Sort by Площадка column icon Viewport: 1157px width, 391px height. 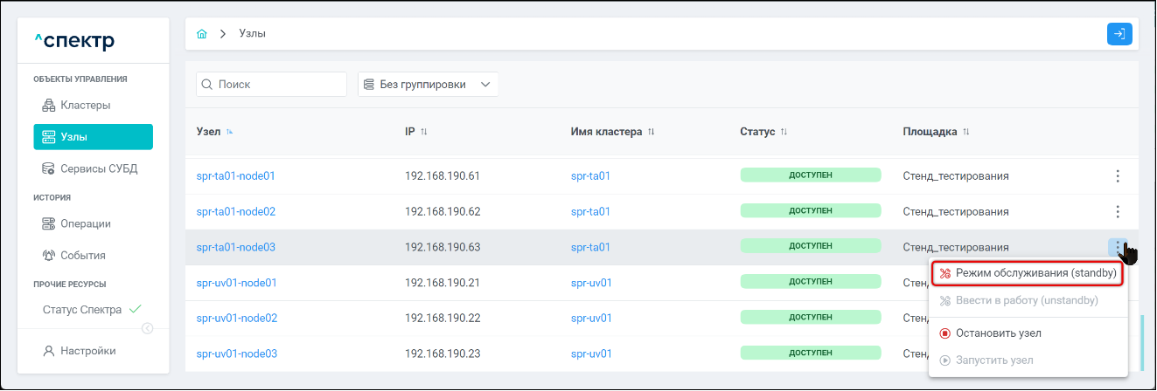(966, 132)
